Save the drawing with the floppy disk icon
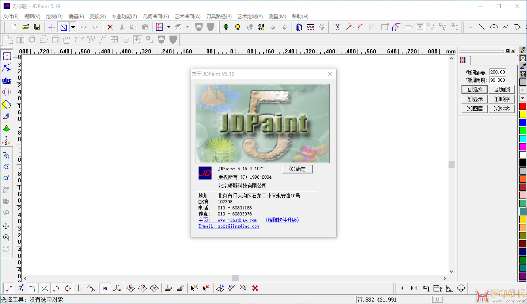527x304 pixels. tap(37, 27)
